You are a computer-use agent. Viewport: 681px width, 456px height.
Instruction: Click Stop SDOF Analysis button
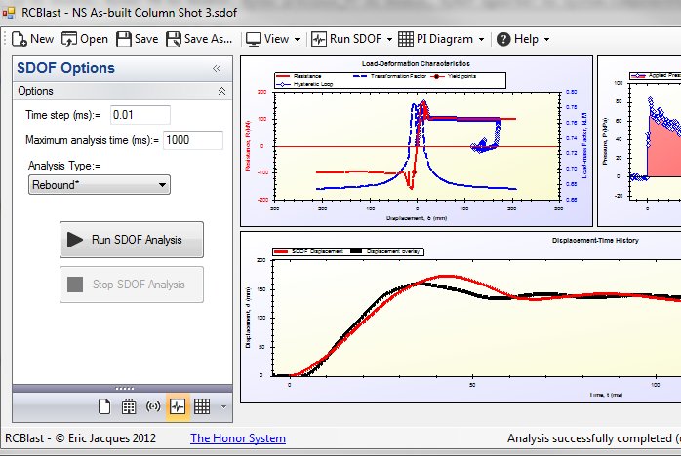[x=132, y=285]
